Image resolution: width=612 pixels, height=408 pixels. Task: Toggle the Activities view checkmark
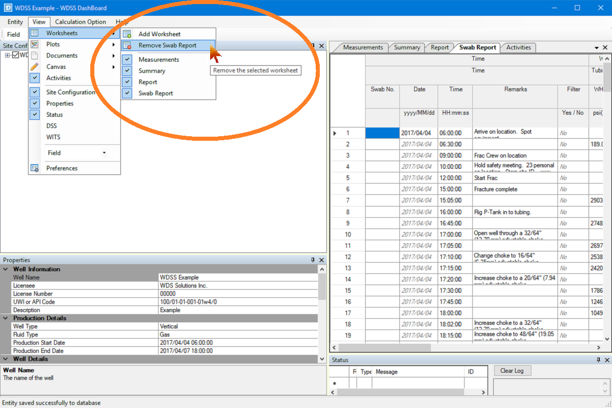click(x=35, y=78)
